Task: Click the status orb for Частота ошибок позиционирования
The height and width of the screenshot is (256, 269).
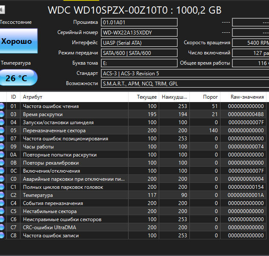Action: (2, 139)
